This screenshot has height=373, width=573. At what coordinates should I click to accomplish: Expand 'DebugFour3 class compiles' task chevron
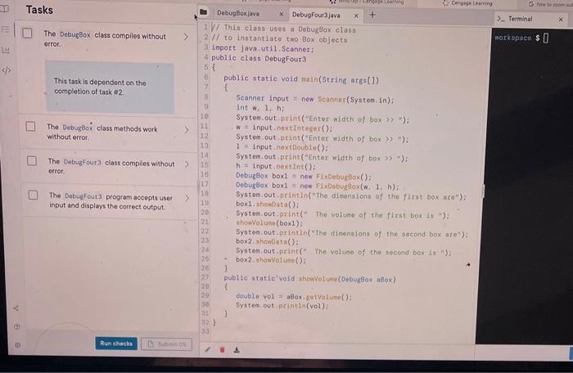(x=187, y=164)
